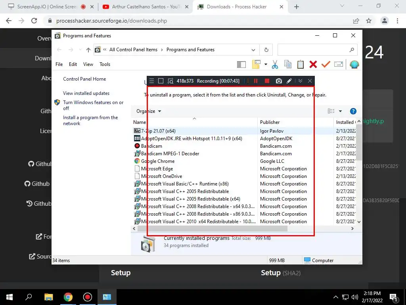Image resolution: width=406 pixels, height=305 pixels.
Task: Switch to Arthur Castelhano Santos YouTube tab
Action: point(146,7)
